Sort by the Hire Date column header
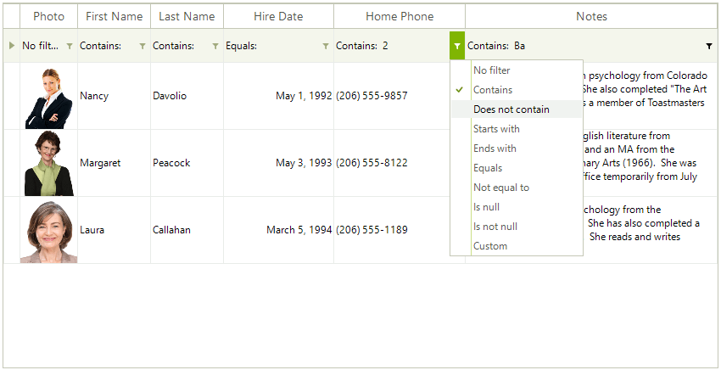Viewport: 721px width, 370px height. click(279, 17)
